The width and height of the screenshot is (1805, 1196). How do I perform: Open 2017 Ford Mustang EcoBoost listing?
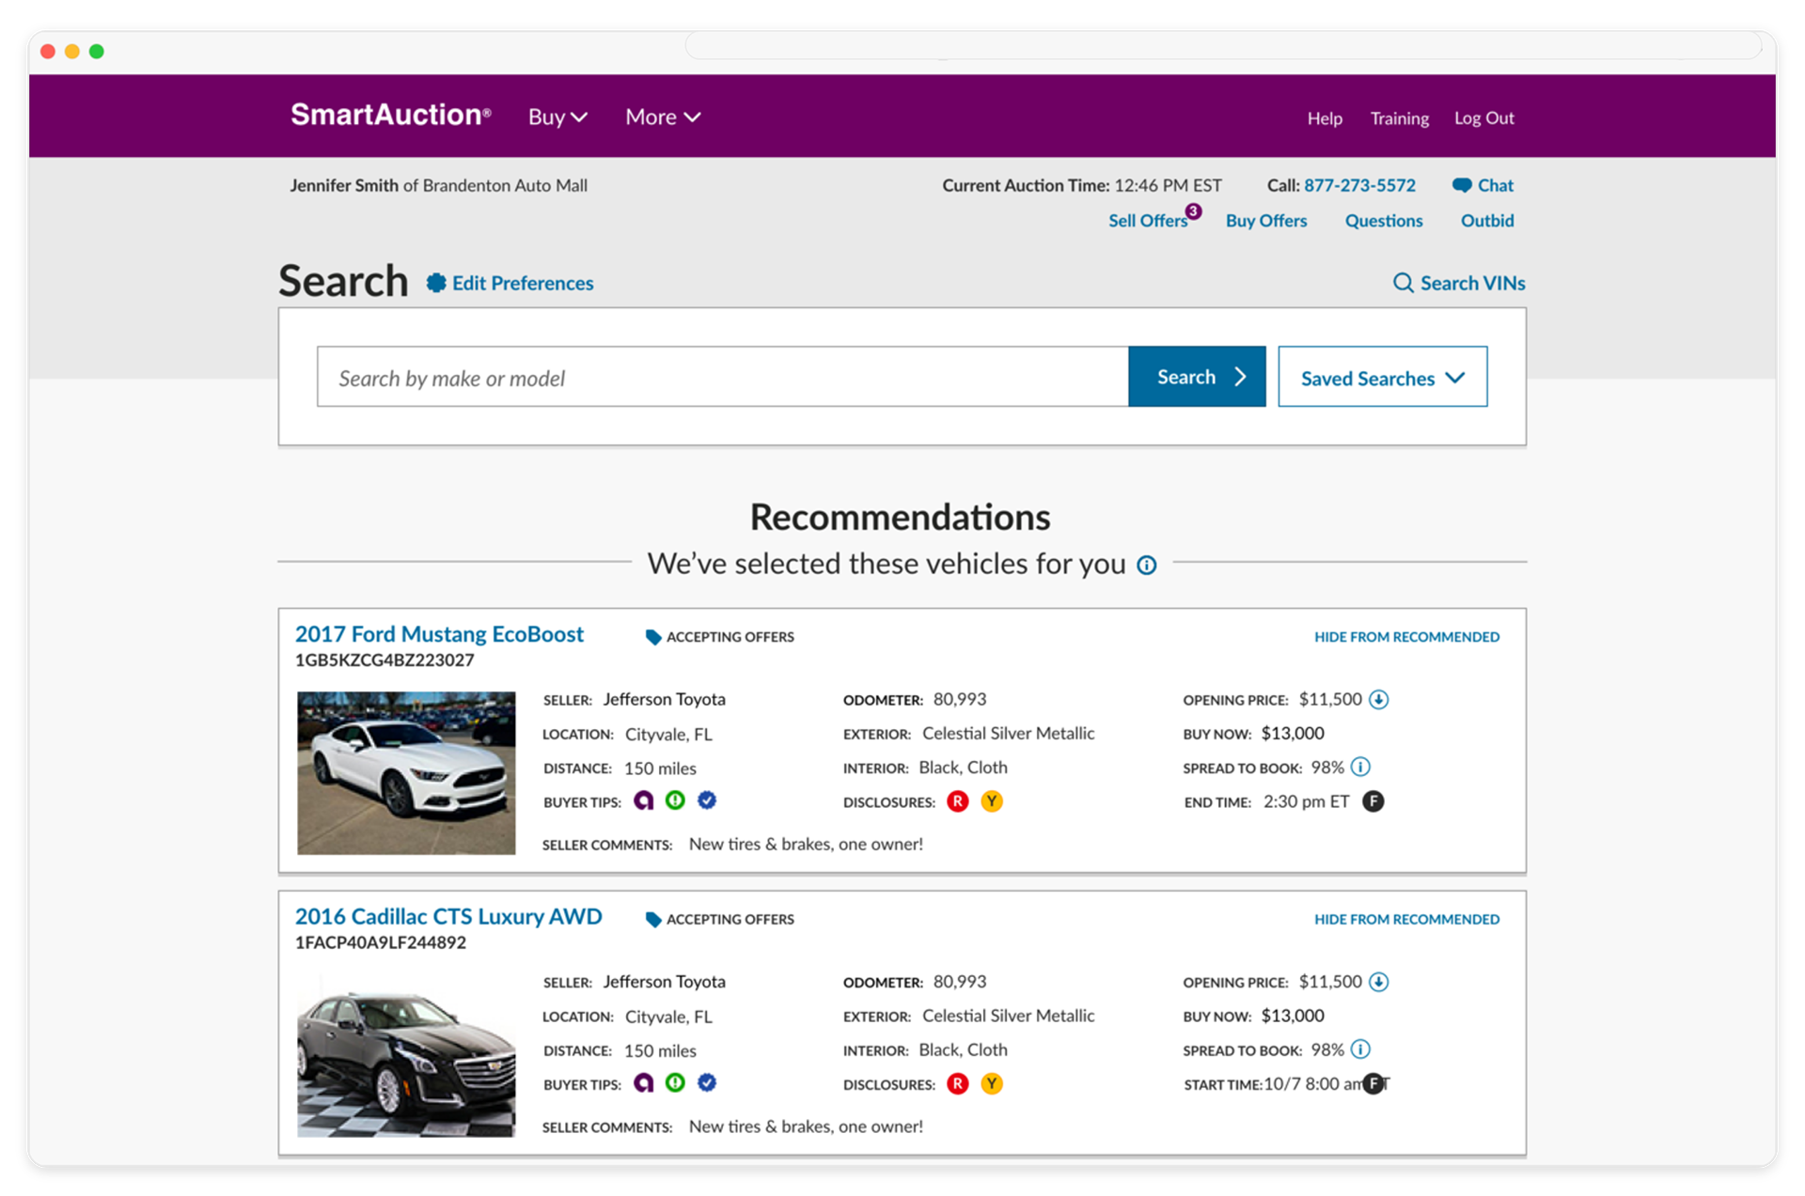tap(439, 634)
